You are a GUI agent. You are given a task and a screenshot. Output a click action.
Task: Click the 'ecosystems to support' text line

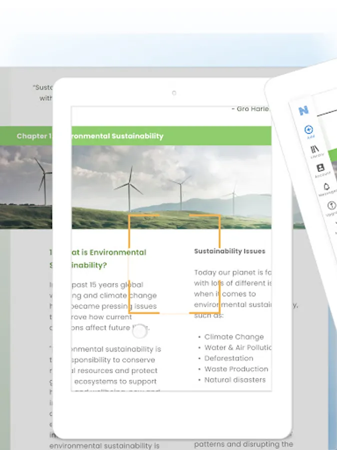[x=115, y=381]
